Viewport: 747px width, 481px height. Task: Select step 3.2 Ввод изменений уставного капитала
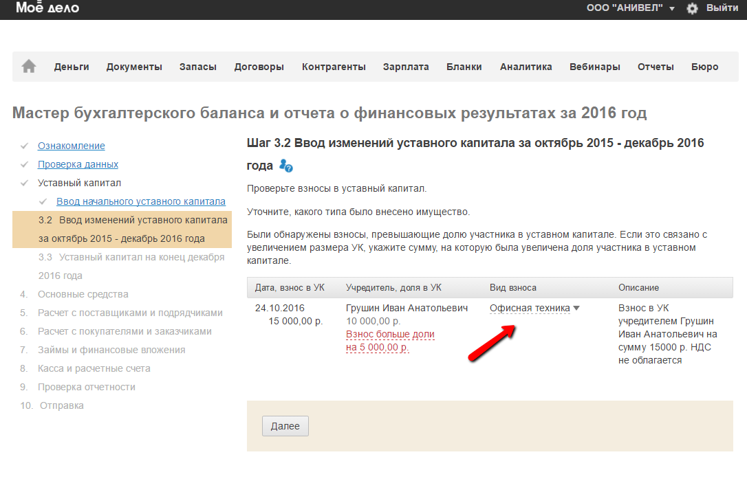(122, 230)
